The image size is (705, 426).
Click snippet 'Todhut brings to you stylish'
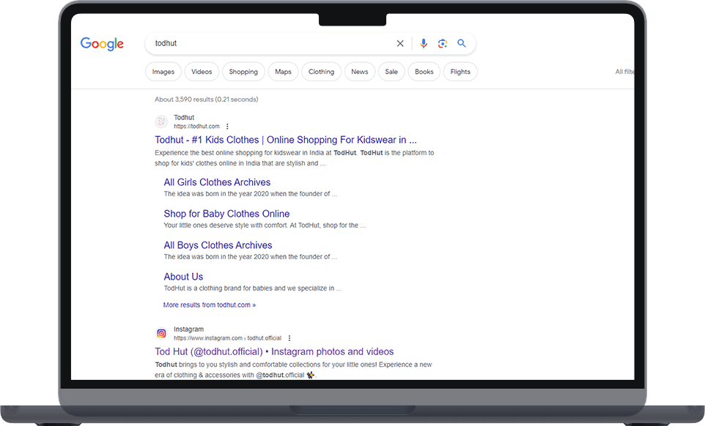coord(293,370)
